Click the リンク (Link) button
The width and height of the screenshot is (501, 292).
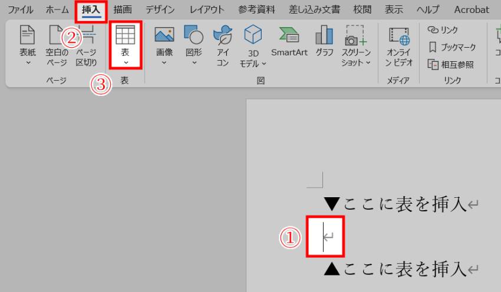pos(443,30)
